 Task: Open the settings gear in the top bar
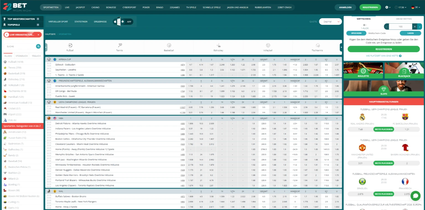[387, 7]
